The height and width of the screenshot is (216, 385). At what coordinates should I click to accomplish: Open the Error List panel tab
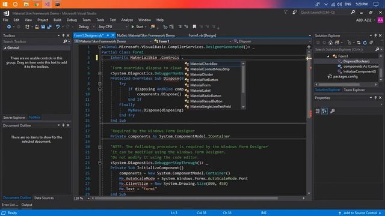click(x=10, y=205)
